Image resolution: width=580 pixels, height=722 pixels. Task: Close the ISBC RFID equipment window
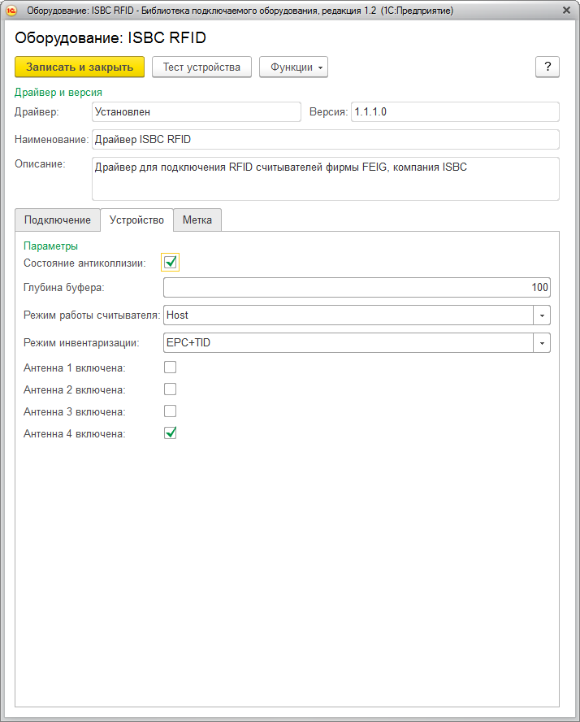point(567,10)
